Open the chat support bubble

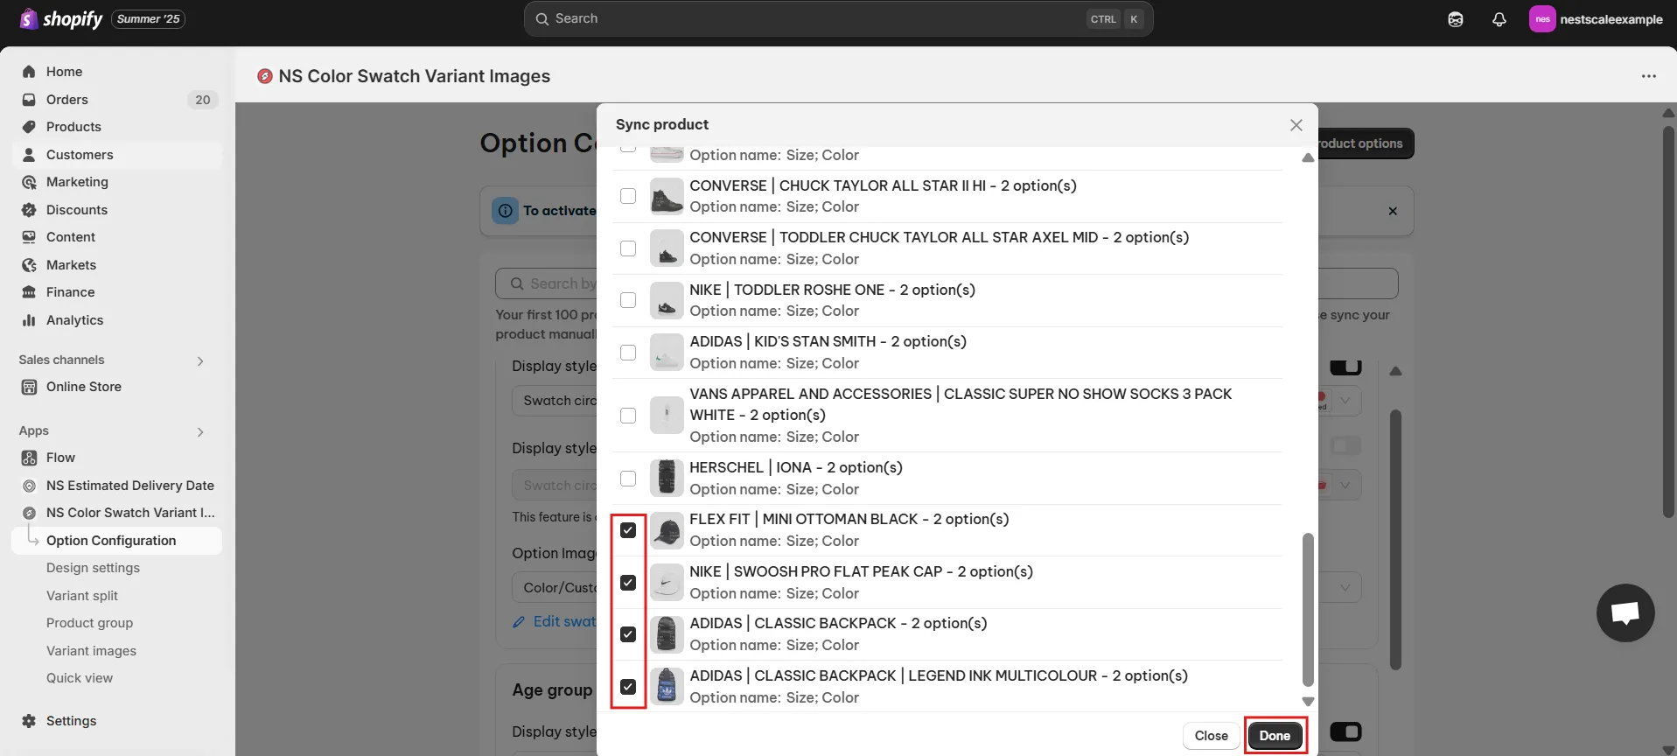pyautogui.click(x=1625, y=612)
